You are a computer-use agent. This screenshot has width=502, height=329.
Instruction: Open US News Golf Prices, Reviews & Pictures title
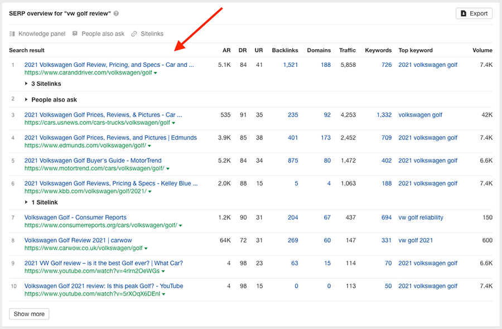tap(103, 114)
